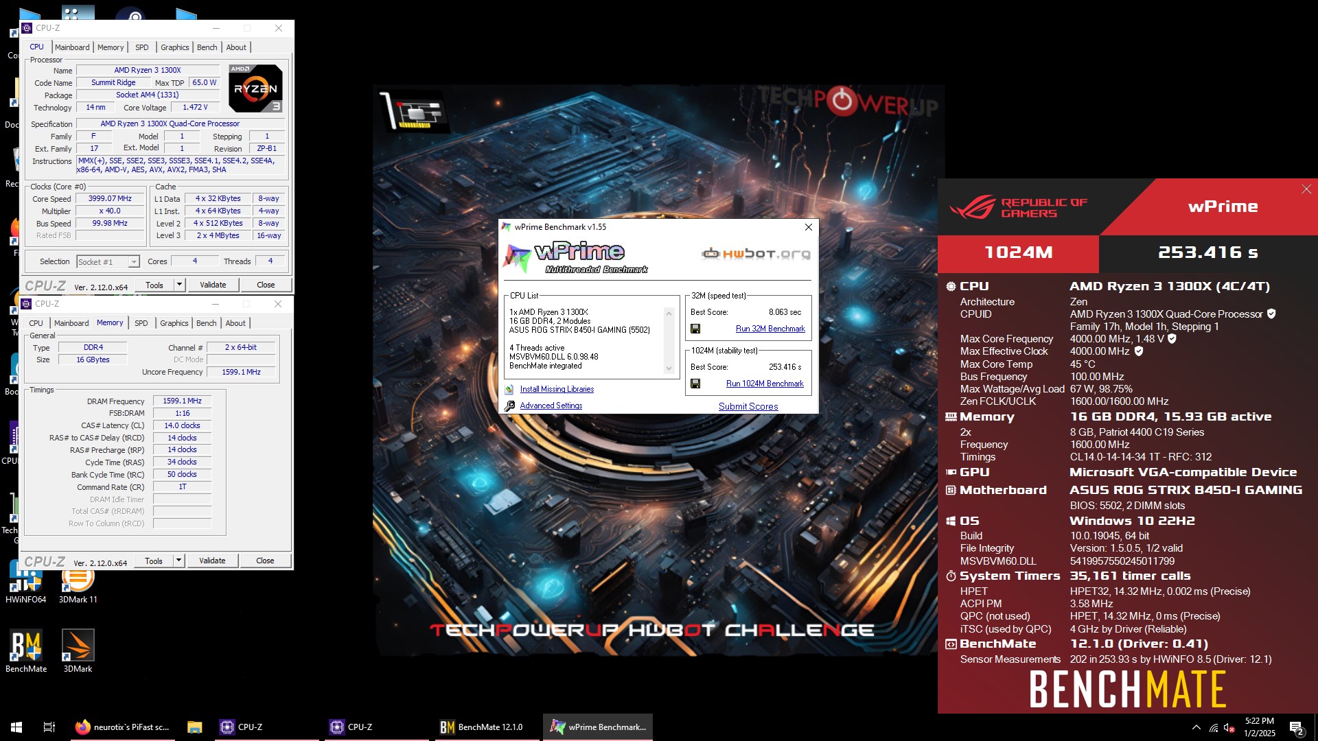The image size is (1318, 741).
Task: Click Close in the lower CPU-Z window
Action: coord(265,561)
